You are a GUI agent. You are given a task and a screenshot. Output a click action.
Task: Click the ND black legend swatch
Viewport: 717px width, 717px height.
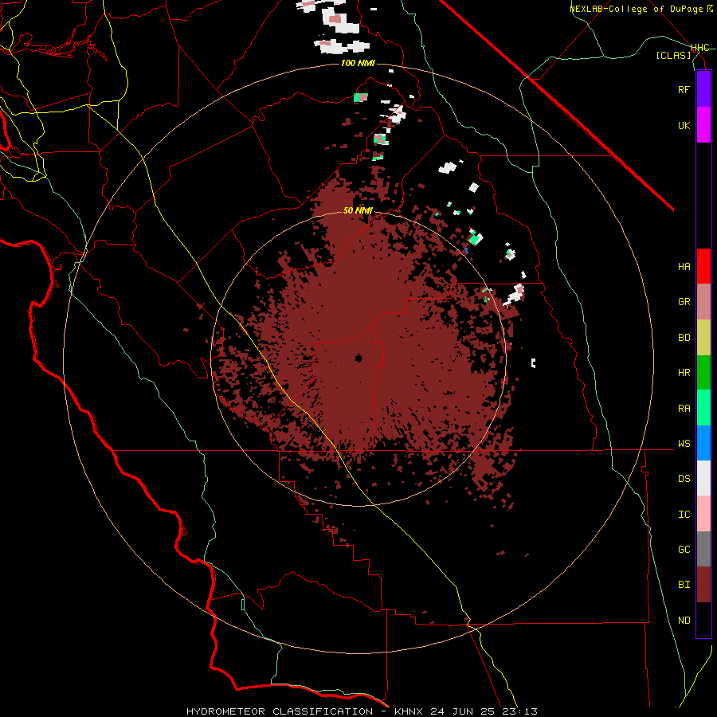coord(703,620)
